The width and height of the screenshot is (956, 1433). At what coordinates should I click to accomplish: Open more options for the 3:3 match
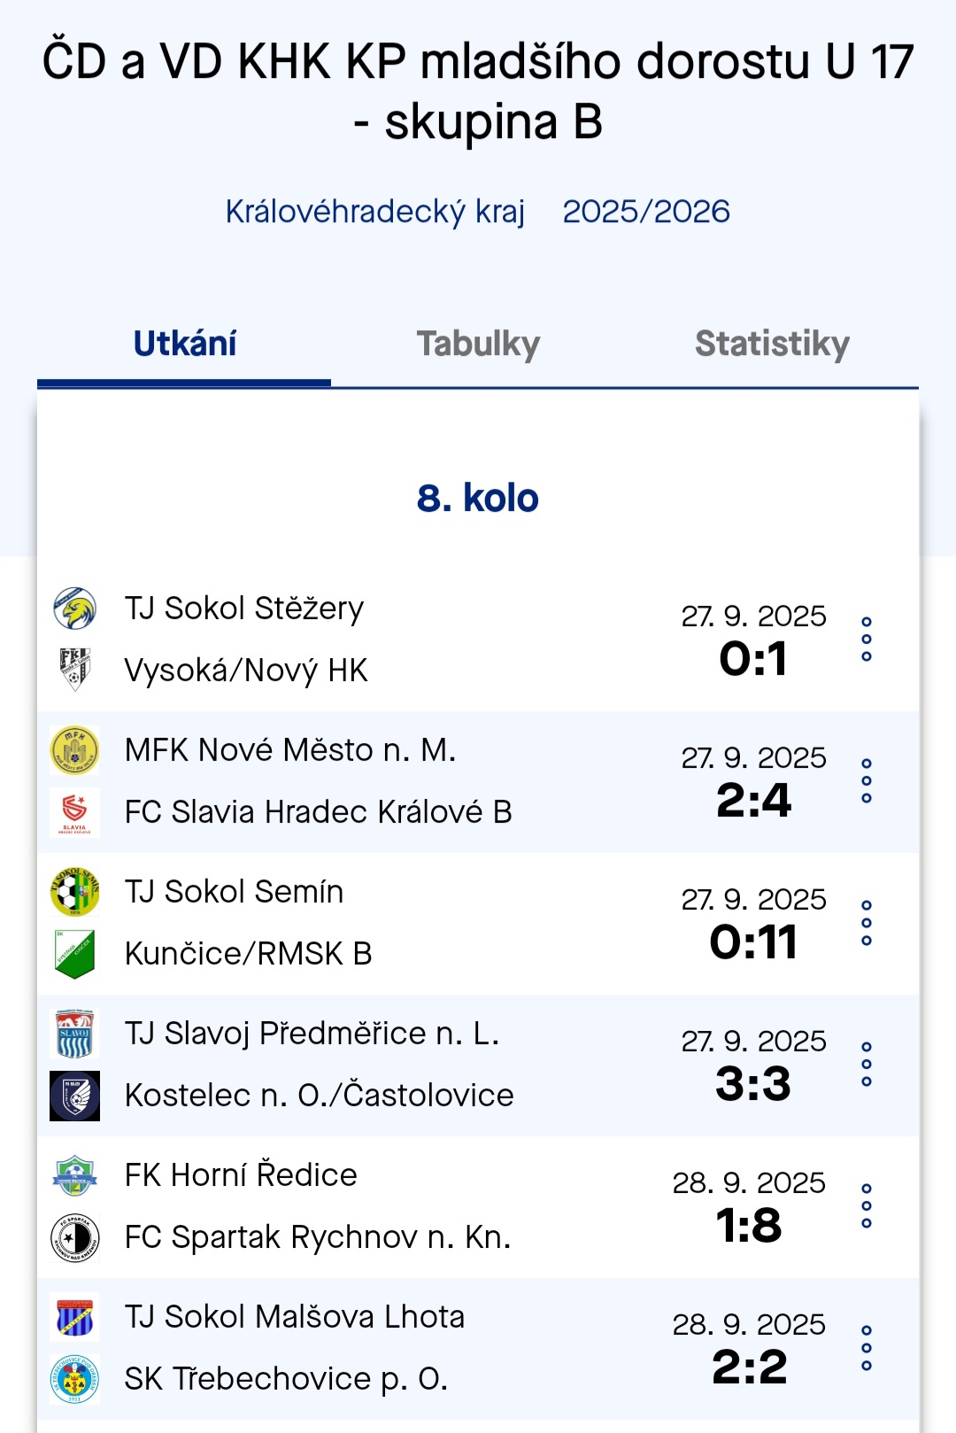867,1065
